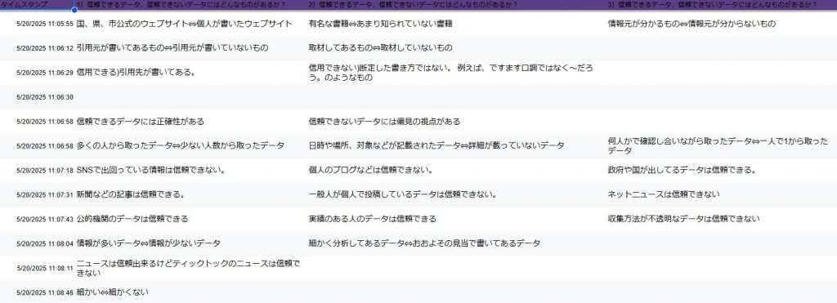
Task: Click the empty row timestamp 5/20/2025 11:06:30
Action: coord(45,97)
